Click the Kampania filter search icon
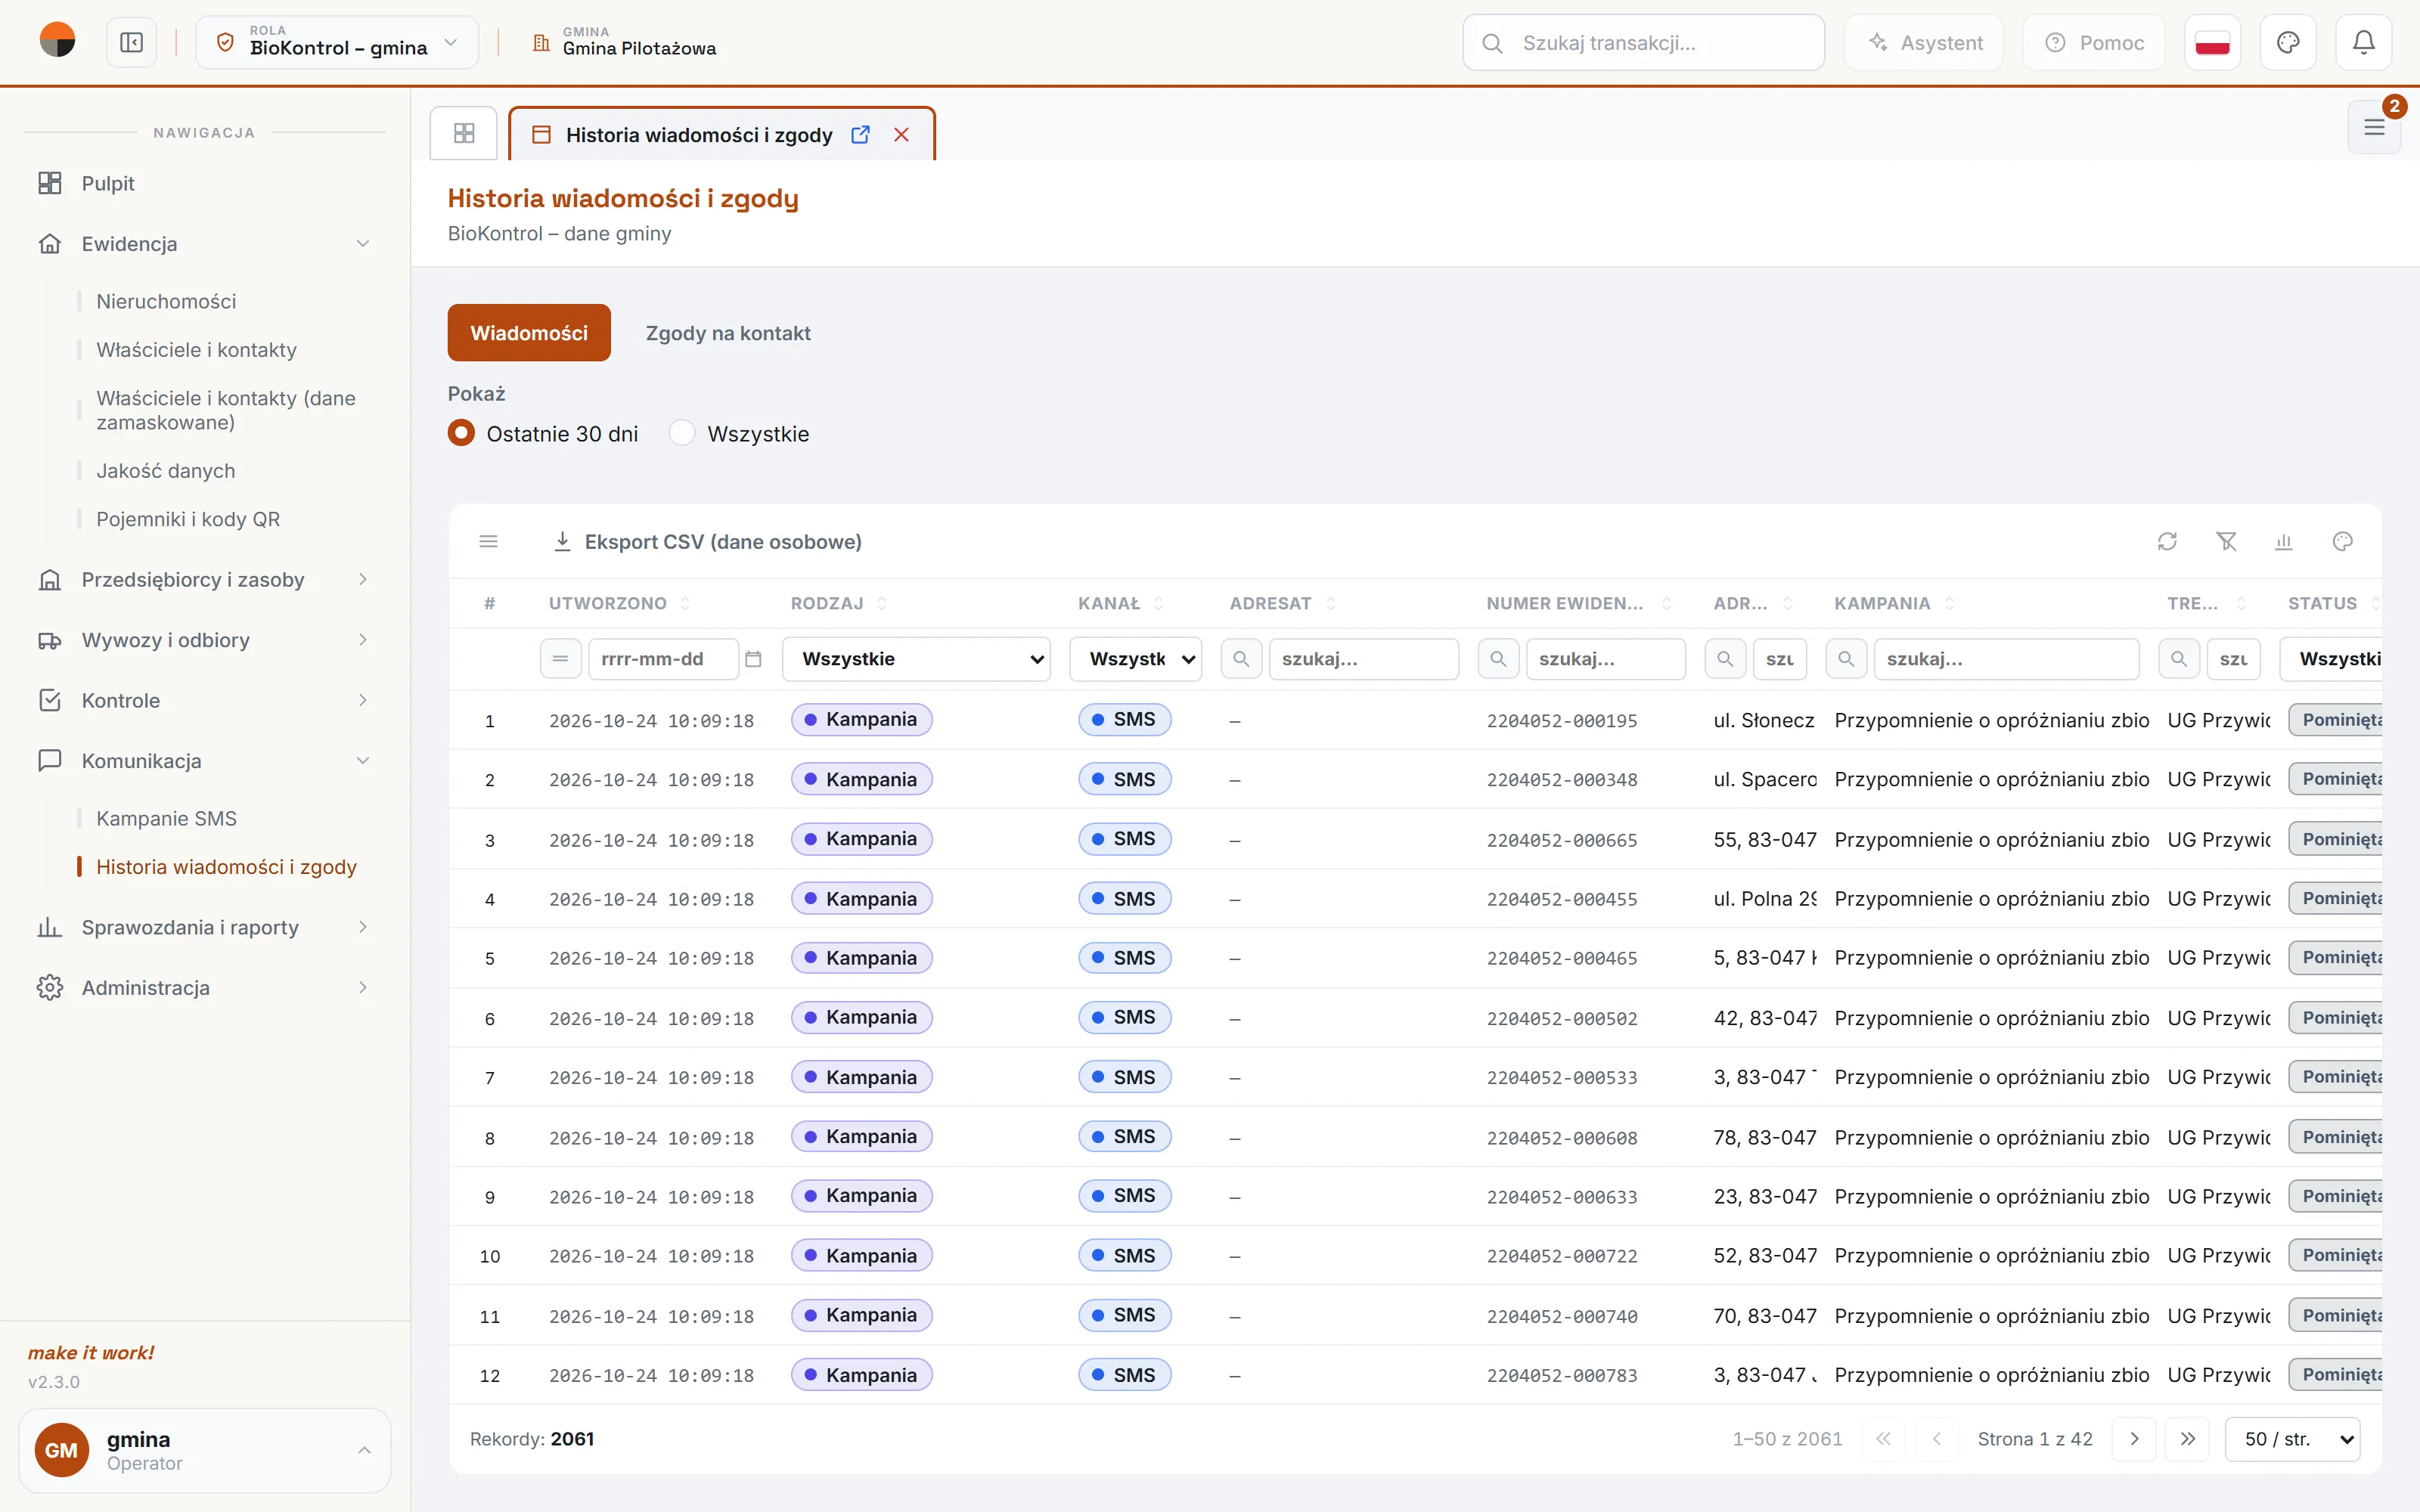2420x1512 pixels. pos(1846,659)
